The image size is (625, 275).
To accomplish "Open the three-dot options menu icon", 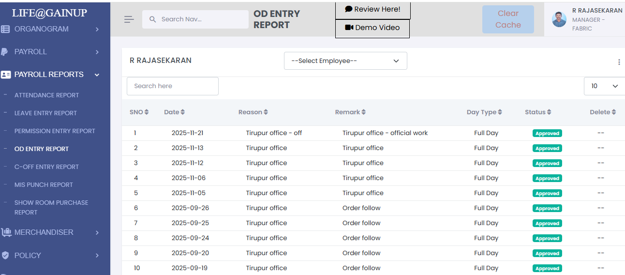I will [619, 62].
